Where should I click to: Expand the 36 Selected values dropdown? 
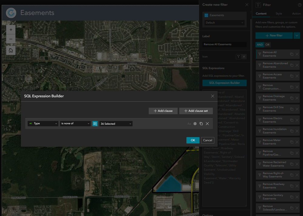click(116, 124)
